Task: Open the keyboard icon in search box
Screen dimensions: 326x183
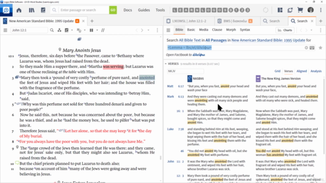Action: coord(312,48)
